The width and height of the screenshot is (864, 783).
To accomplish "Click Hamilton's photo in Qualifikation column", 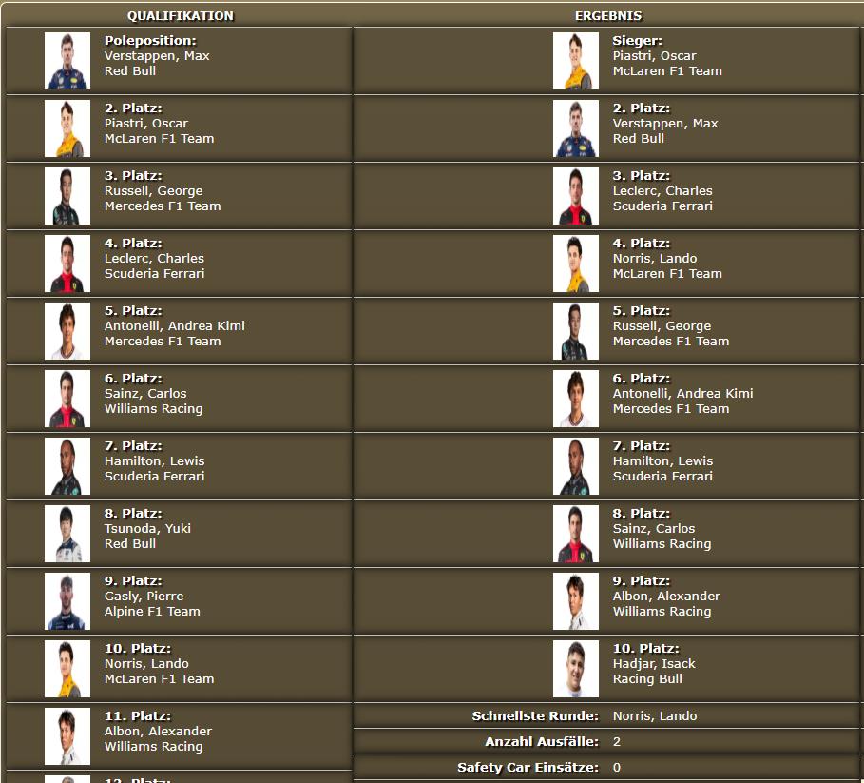I will tap(67, 466).
